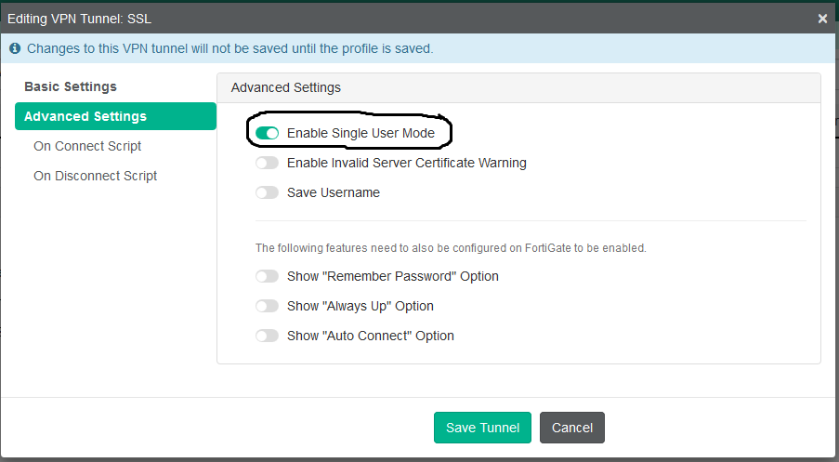Image resolution: width=839 pixels, height=462 pixels.
Task: Turn on the Show "Always Up" Option switch
Action: point(268,306)
